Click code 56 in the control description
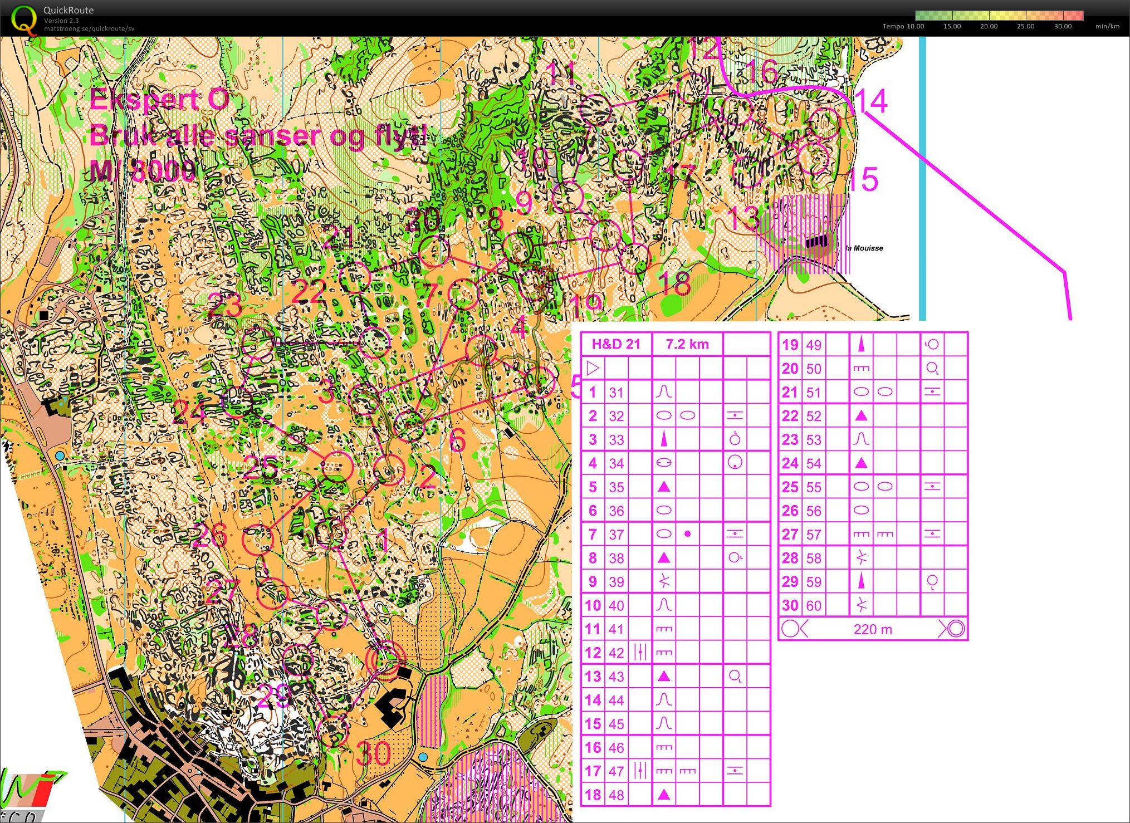Viewport: 1130px width, 823px height. (814, 511)
